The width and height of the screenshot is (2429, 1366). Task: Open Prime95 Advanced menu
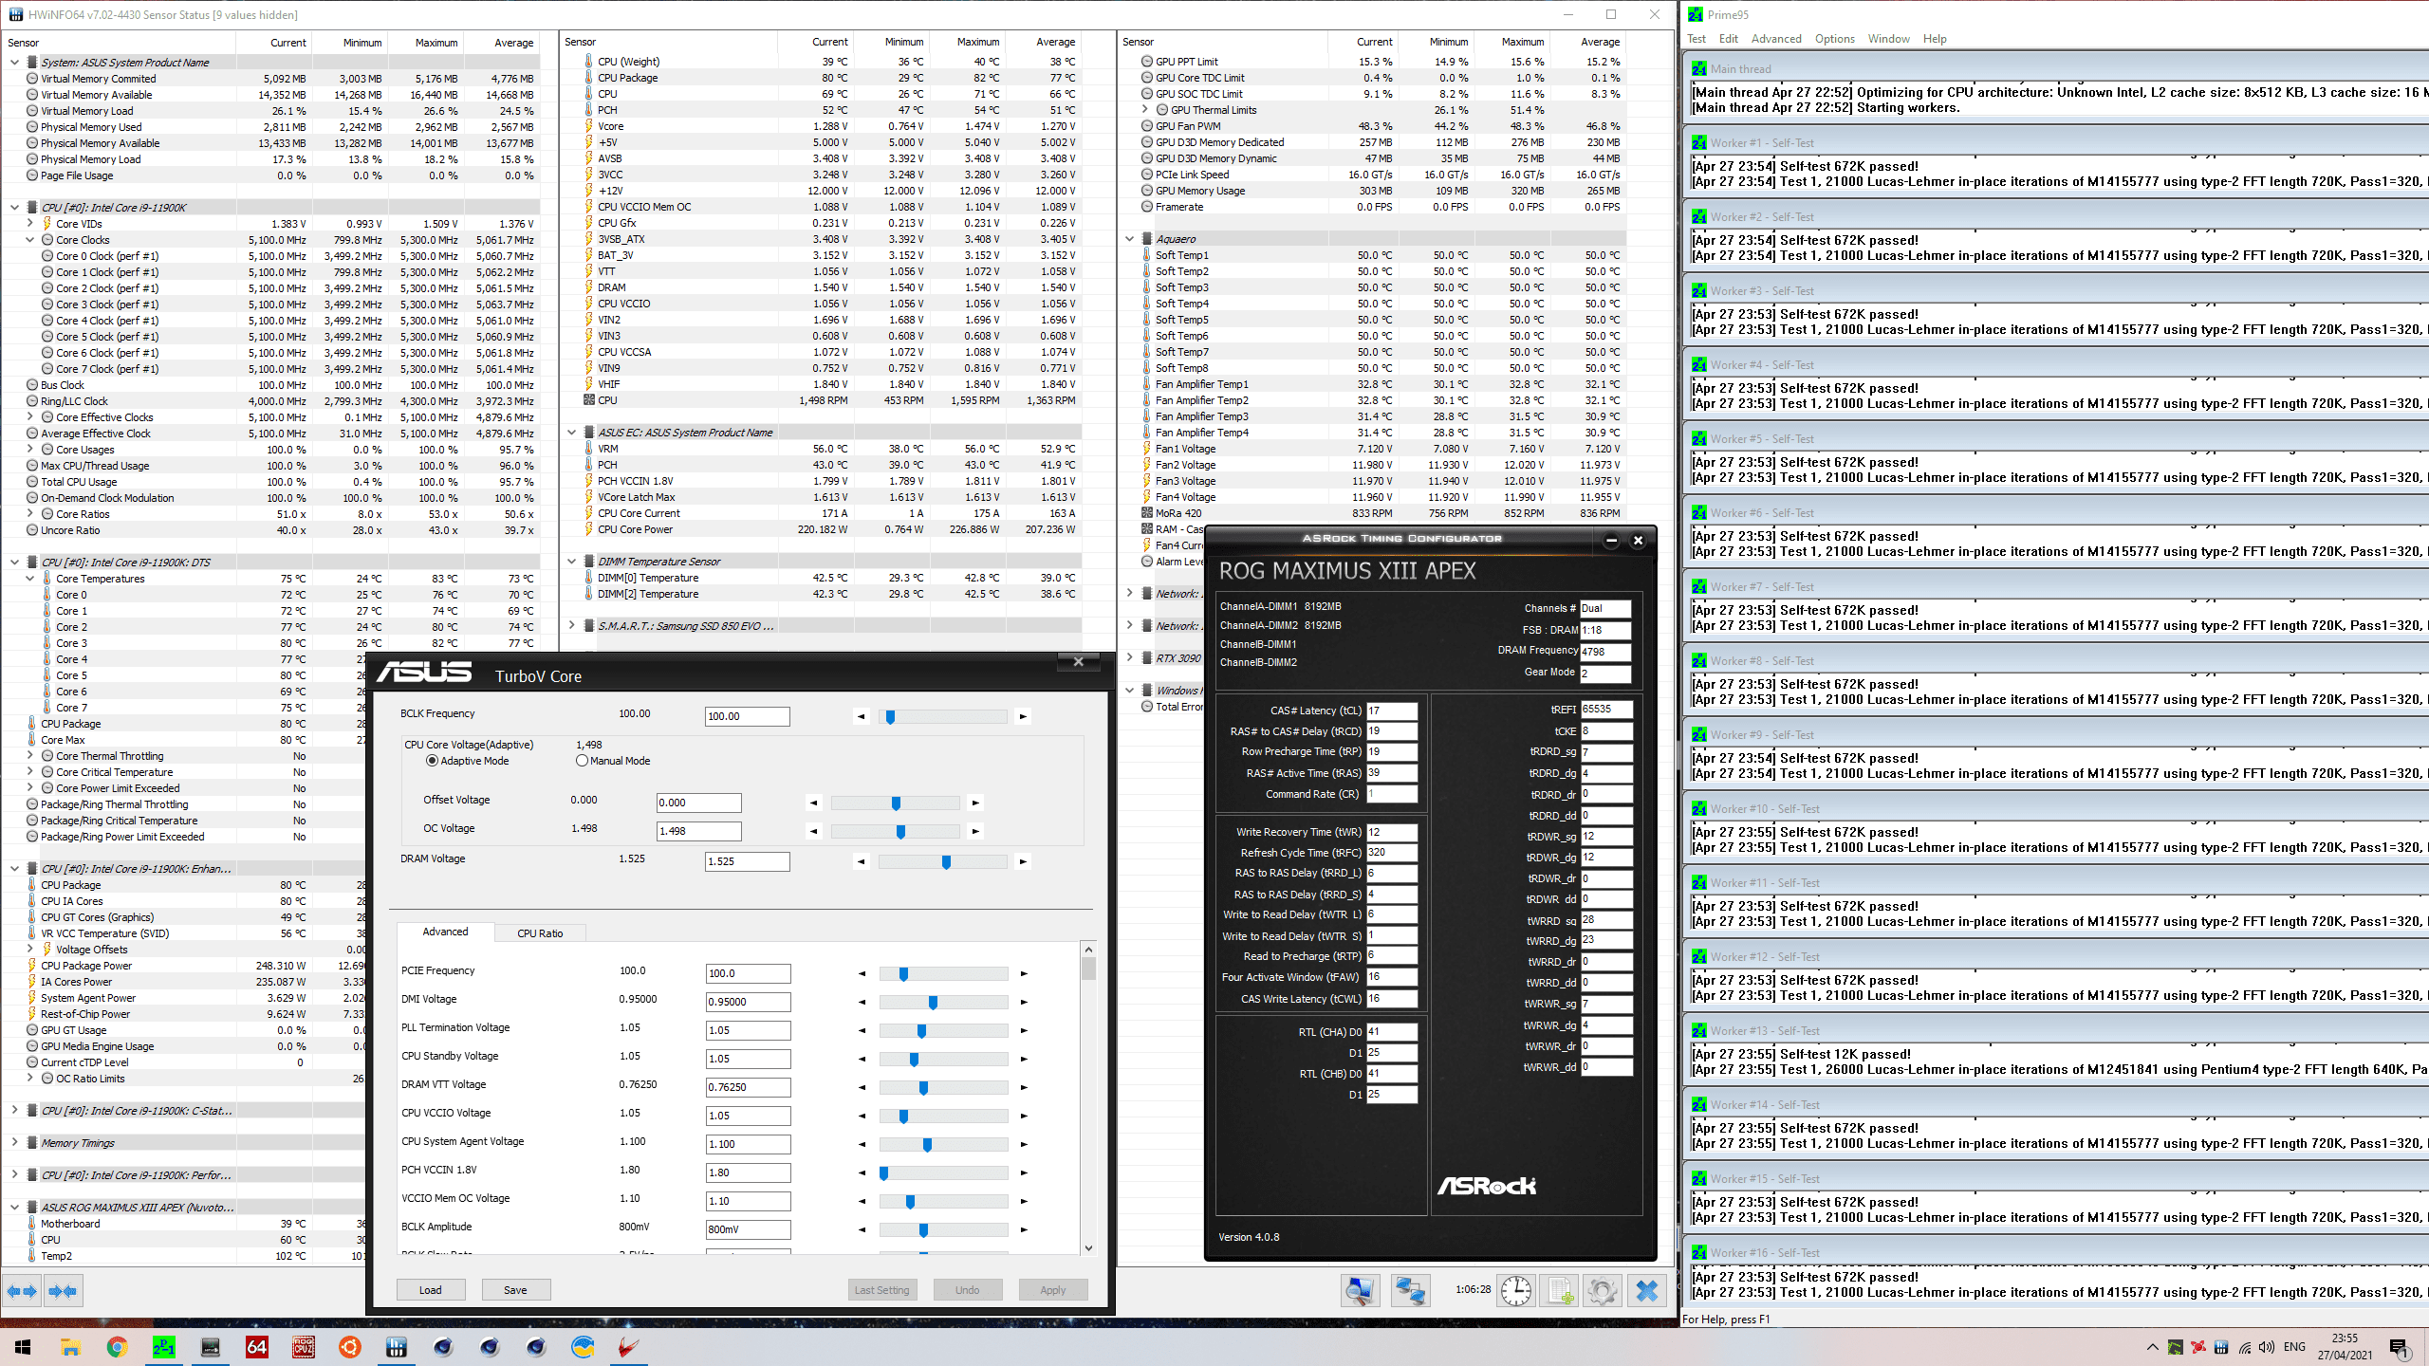tap(1776, 39)
